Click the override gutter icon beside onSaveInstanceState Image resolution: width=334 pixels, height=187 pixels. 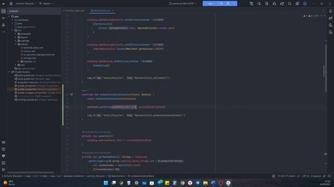(71, 95)
